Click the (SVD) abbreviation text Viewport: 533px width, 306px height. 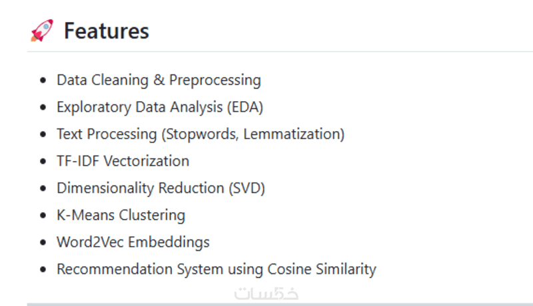pyautogui.click(x=247, y=188)
